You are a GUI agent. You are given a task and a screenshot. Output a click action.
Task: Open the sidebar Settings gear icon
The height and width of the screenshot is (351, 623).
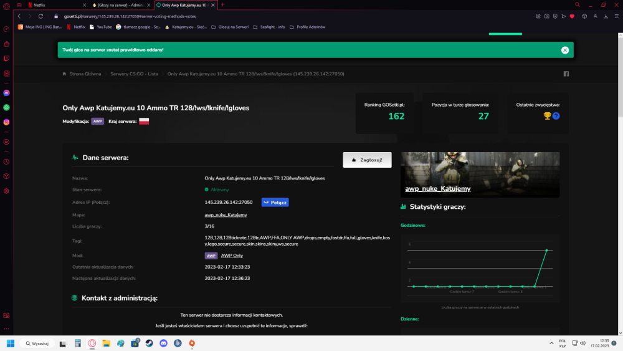6,191
